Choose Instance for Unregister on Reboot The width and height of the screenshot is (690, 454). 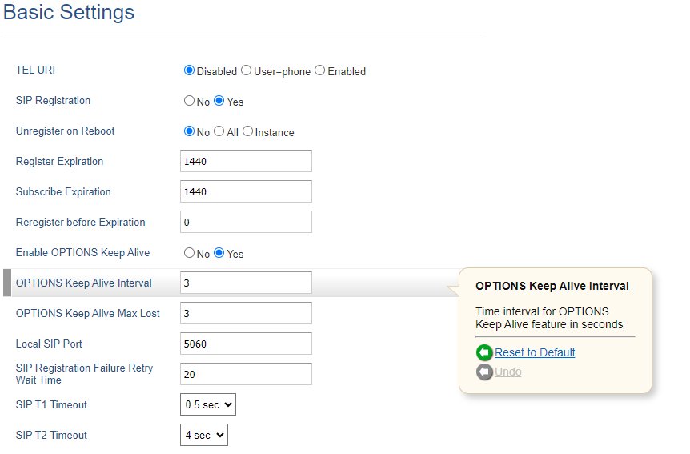click(248, 131)
